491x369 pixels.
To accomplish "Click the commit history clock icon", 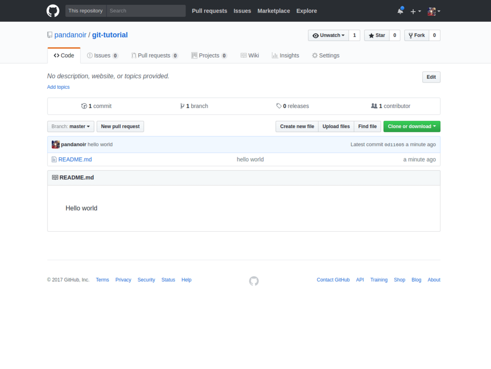I will point(84,106).
